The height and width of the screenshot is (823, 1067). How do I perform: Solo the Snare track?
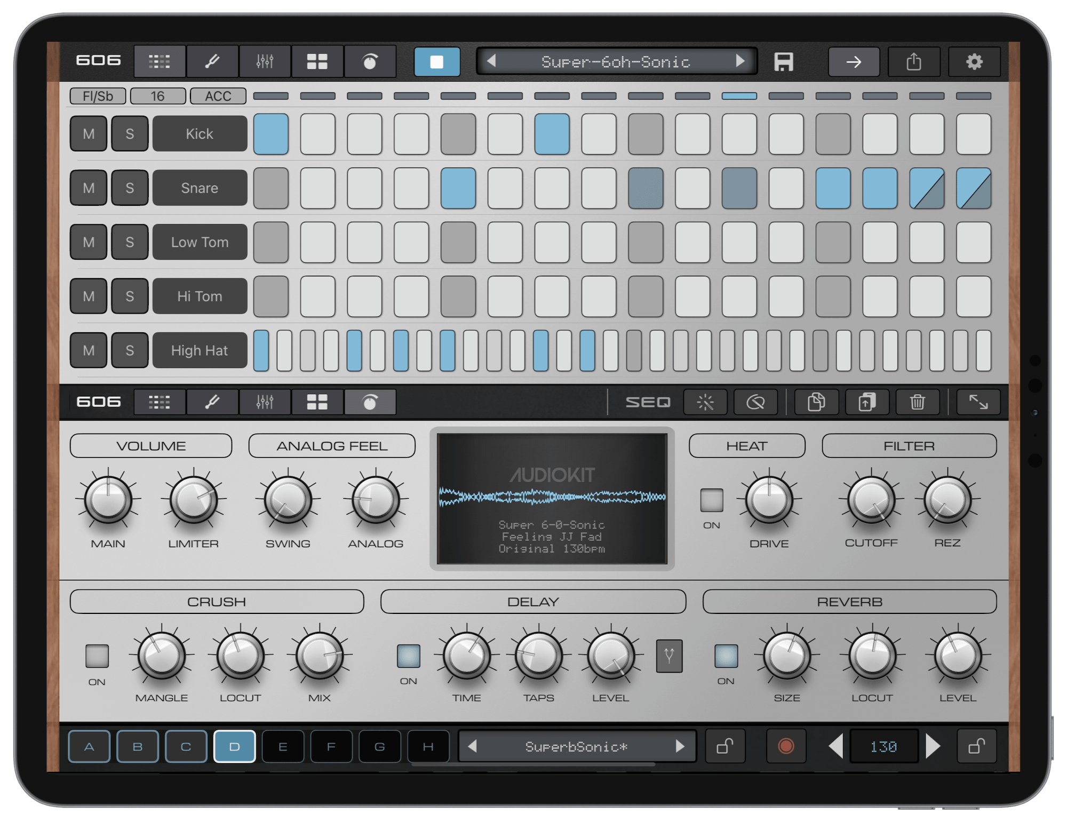(x=130, y=188)
